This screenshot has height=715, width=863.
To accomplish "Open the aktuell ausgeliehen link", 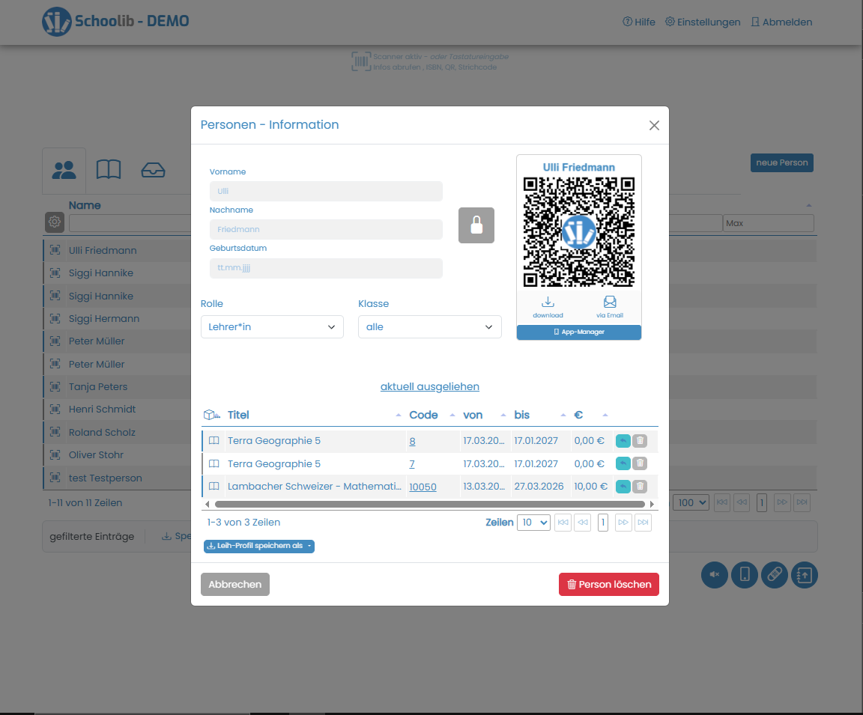I will pos(429,386).
